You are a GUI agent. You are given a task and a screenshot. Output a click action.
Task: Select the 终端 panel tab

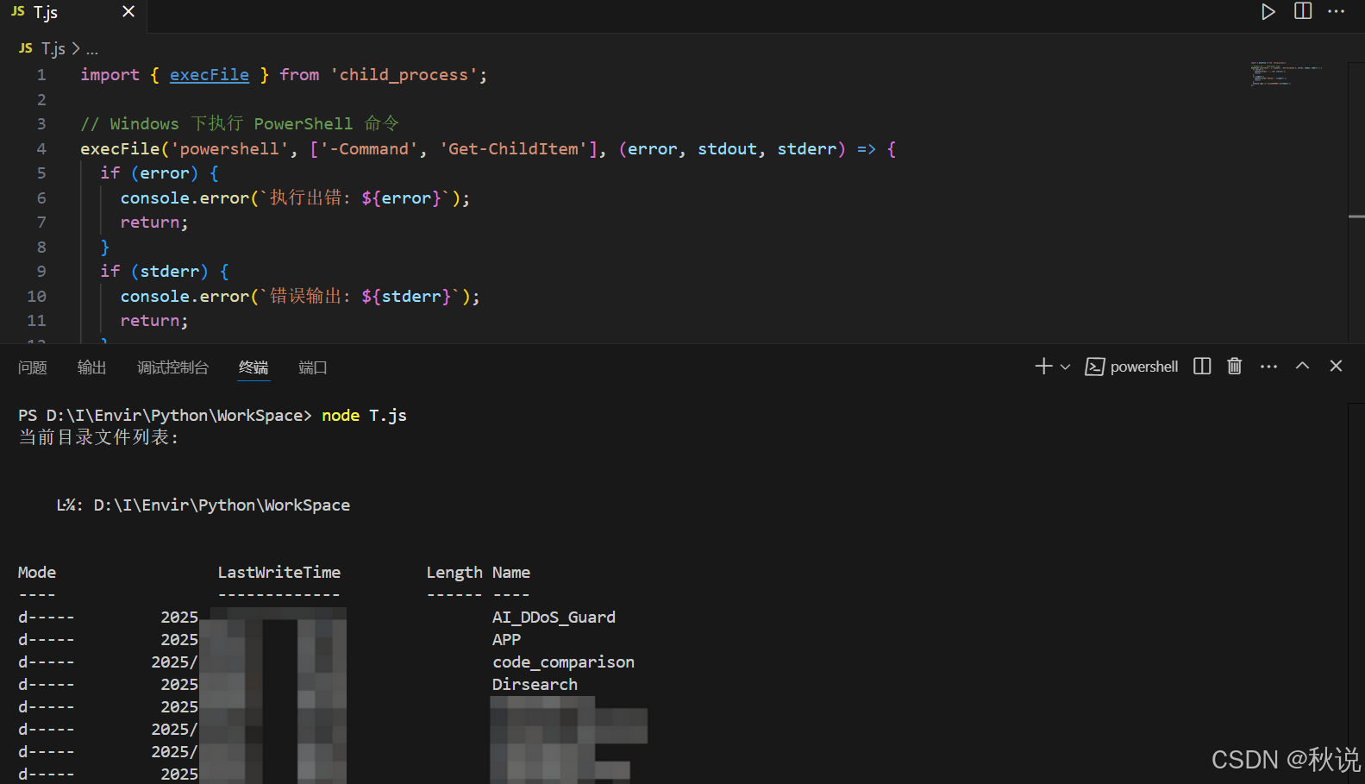(x=254, y=367)
